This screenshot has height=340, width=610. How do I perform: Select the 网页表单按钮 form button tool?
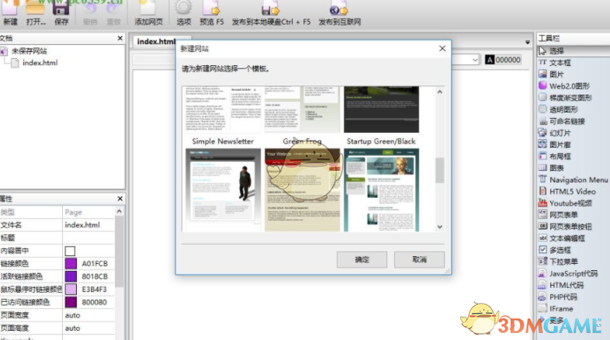[572, 227]
